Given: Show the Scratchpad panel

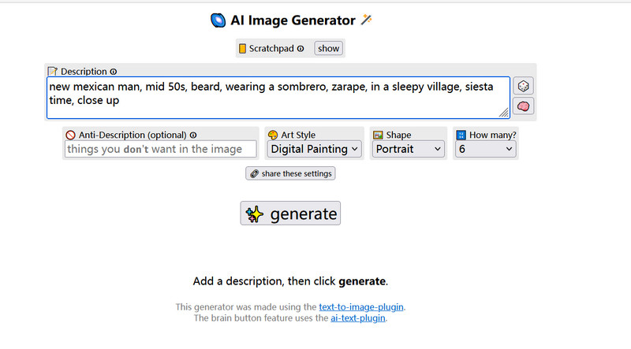Looking at the screenshot, I should tap(328, 49).
